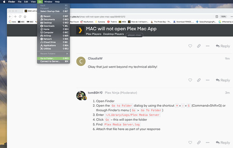Click the Recent icon in Go menu
The height and width of the screenshot is (148, 233).
pos(42,16)
